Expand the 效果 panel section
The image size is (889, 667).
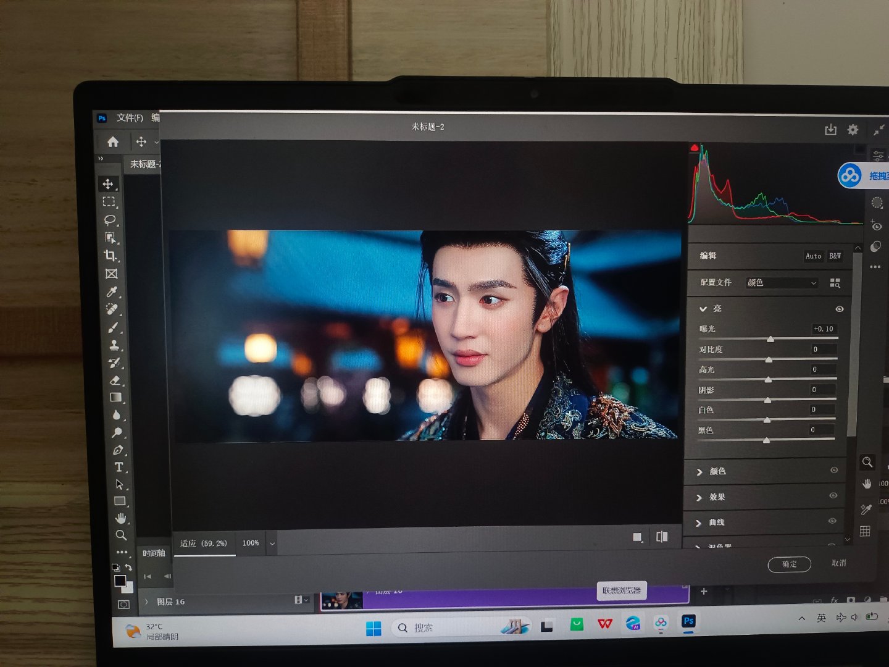click(699, 498)
